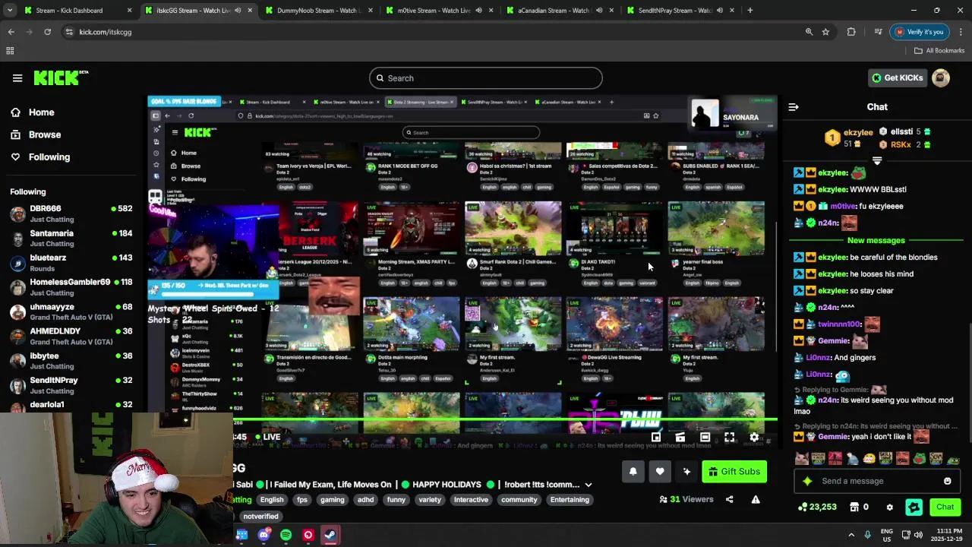Viewport: 972px width, 547px height.
Task: Toggle fullscreen on the video player
Action: [729, 437]
